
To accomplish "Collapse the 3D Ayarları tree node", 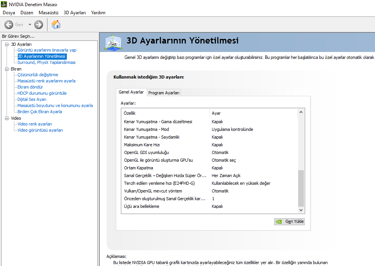I will (x=7, y=44).
